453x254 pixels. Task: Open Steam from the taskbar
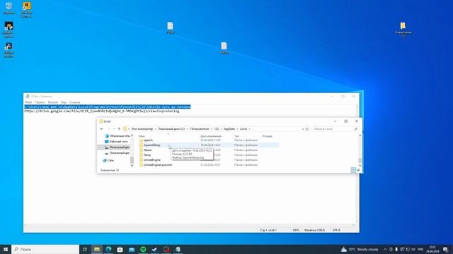154,249
